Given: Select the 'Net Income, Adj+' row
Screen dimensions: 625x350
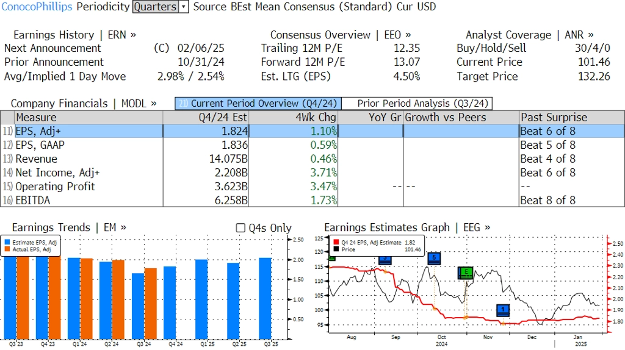Looking at the screenshot, I should pyautogui.click(x=312, y=173).
